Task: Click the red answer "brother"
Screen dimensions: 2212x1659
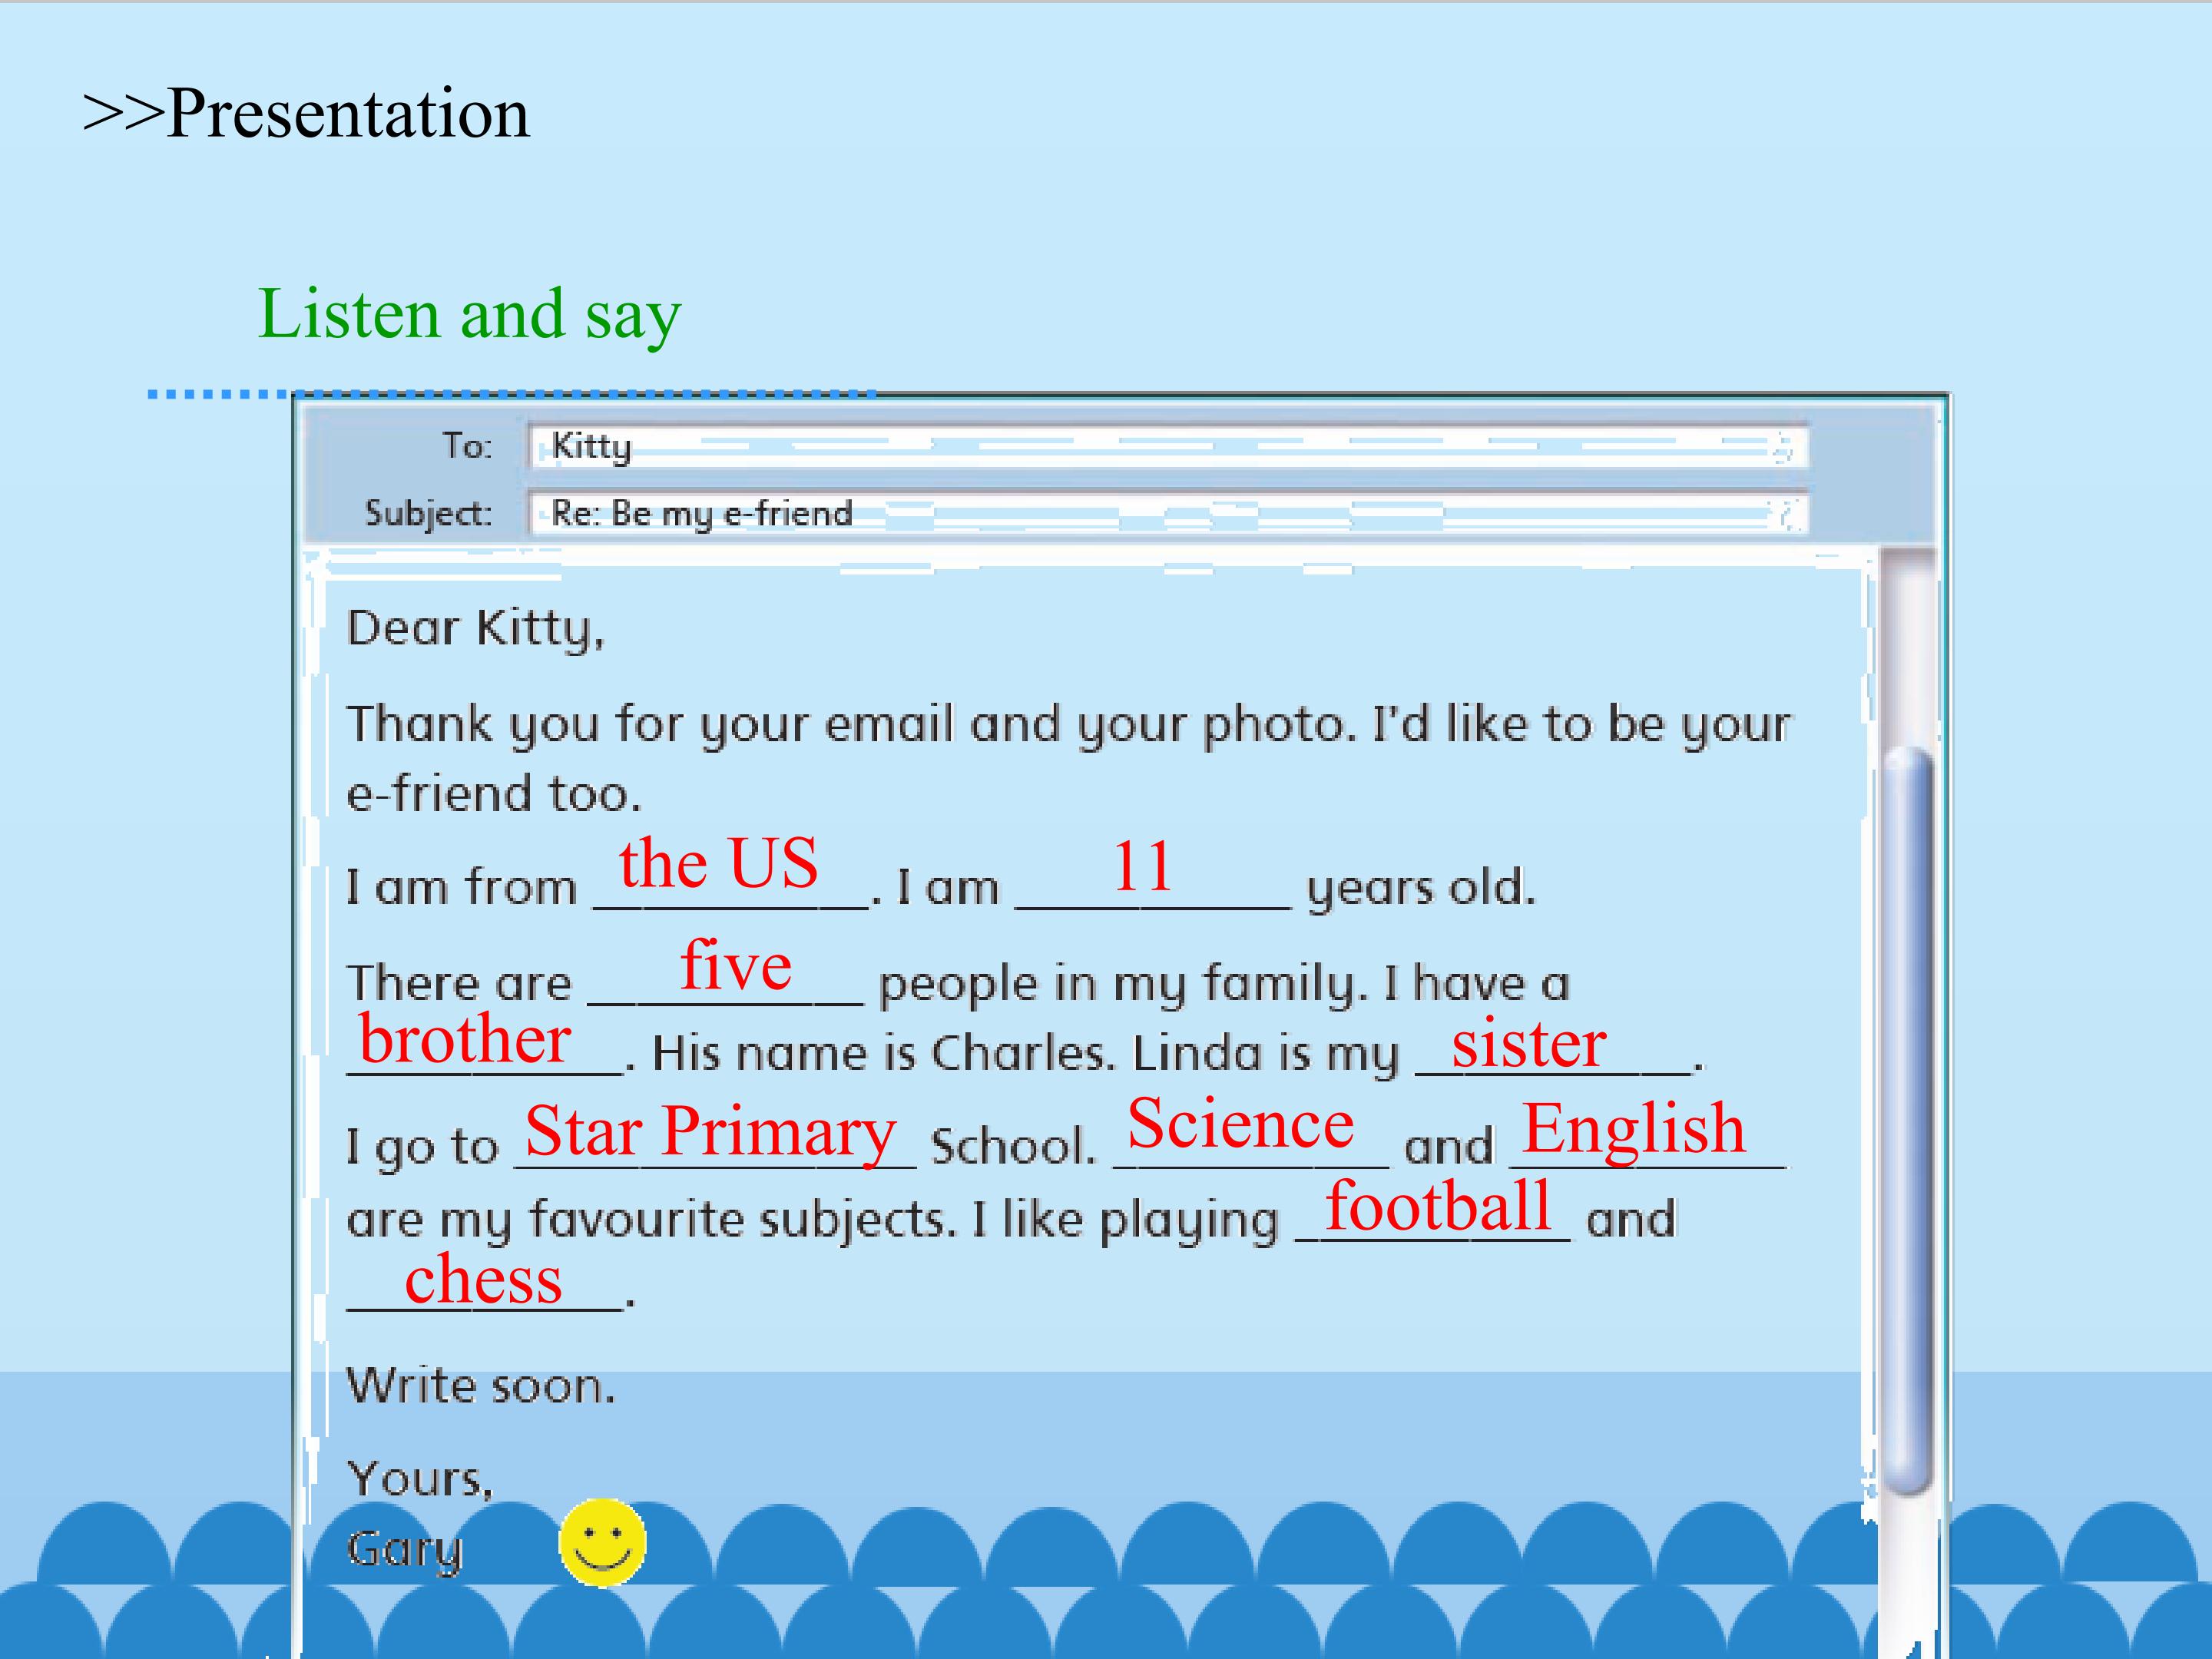Action: [465, 1038]
